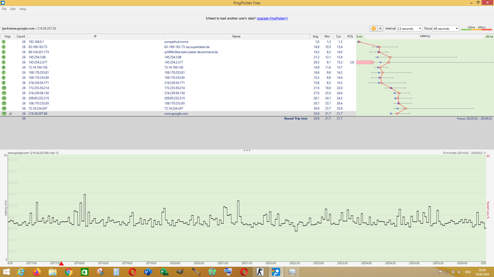This screenshot has width=494, height=277.
Task: Click the target field ipv4:www.google.com
Action: click(18, 28)
